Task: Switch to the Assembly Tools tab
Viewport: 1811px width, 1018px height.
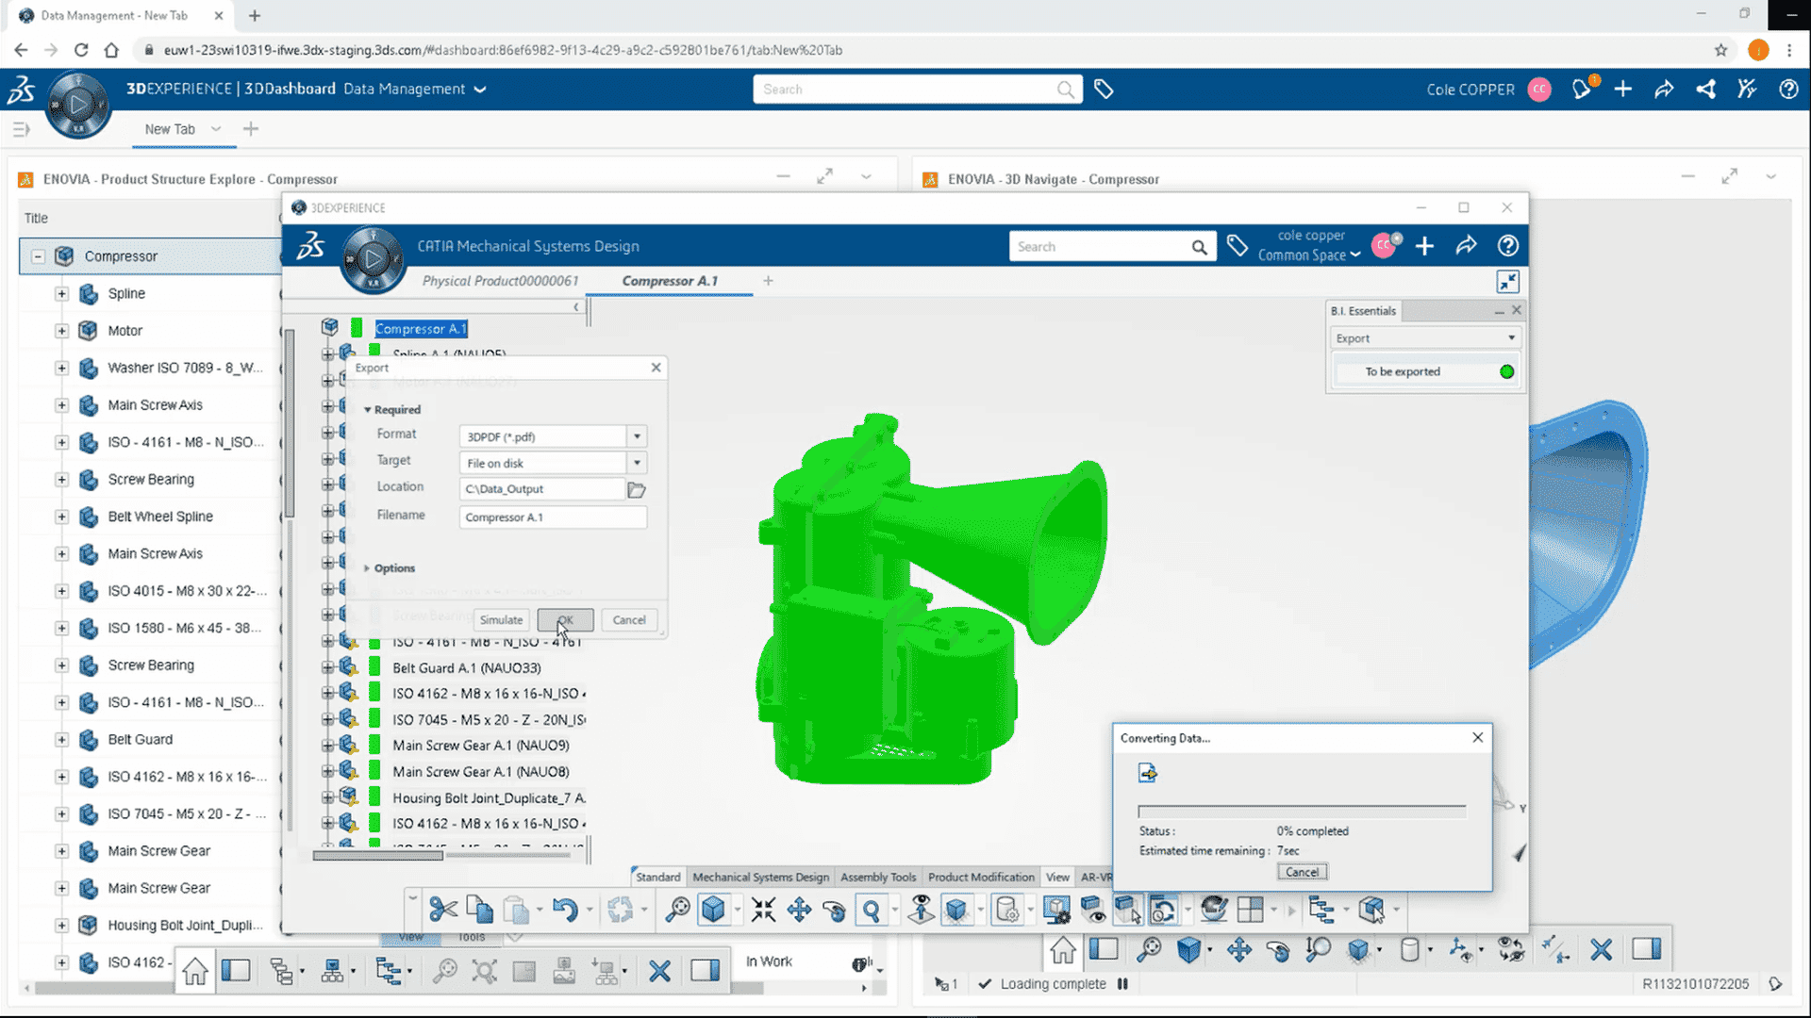Action: pos(877,877)
